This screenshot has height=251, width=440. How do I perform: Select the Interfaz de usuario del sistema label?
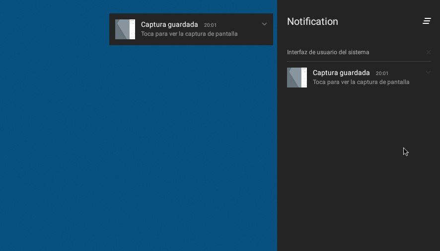point(328,52)
